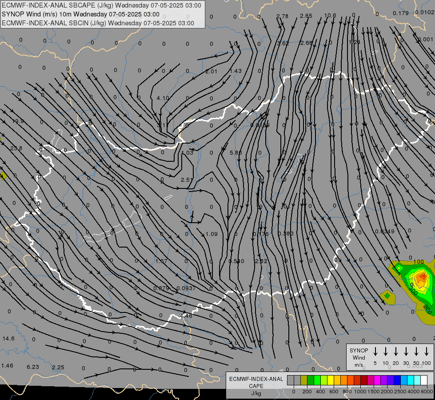Click the SBCAPE title line at top
This screenshot has width=435, height=400.
pos(101,5)
